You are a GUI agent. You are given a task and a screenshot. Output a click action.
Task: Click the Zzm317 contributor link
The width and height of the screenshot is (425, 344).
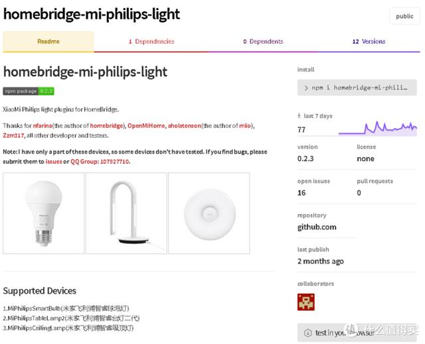point(13,135)
